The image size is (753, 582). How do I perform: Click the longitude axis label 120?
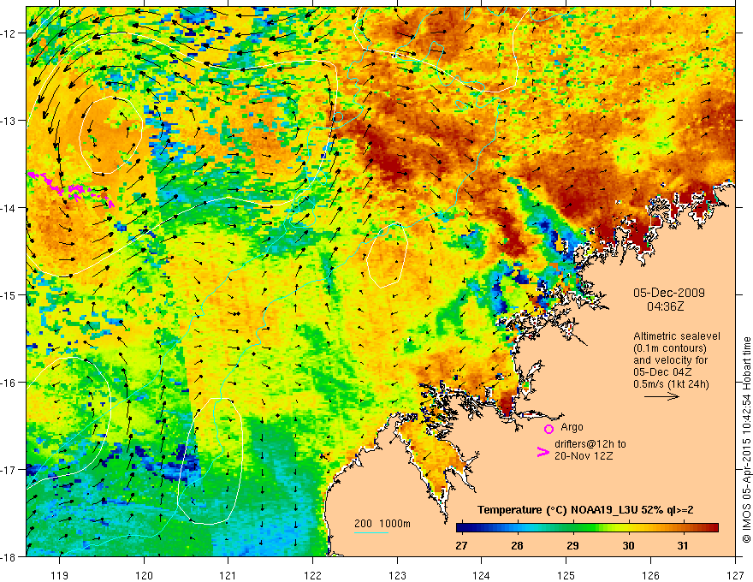(144, 575)
